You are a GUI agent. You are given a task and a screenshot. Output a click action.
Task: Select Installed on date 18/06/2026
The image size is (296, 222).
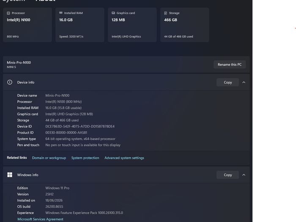tap(54, 200)
